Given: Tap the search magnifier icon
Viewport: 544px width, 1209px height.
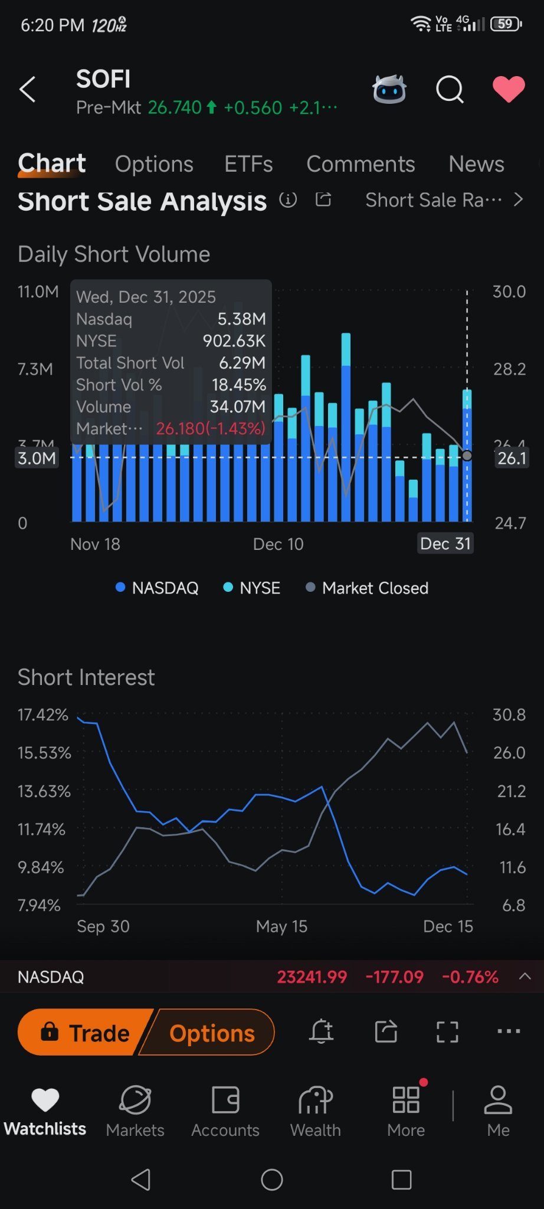Looking at the screenshot, I should (x=450, y=90).
